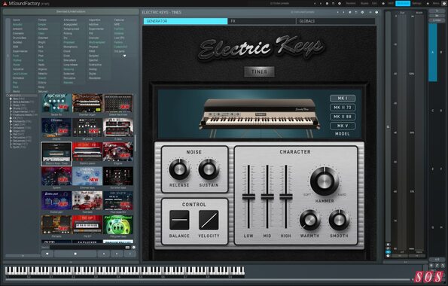Click the download and install add-ons bar
This screenshot has width=448, height=286.
click(x=71, y=12)
